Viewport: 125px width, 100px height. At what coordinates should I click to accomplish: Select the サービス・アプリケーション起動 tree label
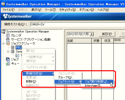pyautogui.click(x=31, y=39)
